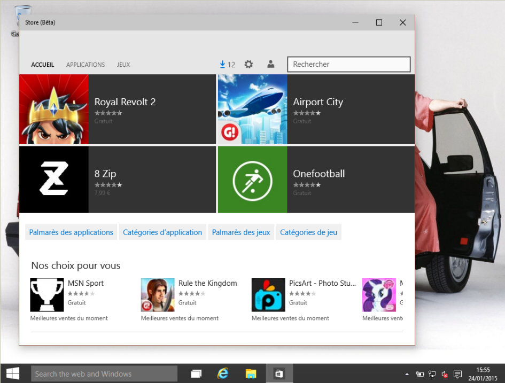Open the network tray icon
Screen dimensions: 505x383
[432, 374]
